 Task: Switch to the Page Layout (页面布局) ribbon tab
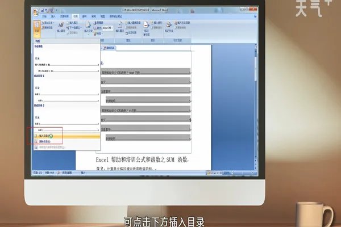64,16
